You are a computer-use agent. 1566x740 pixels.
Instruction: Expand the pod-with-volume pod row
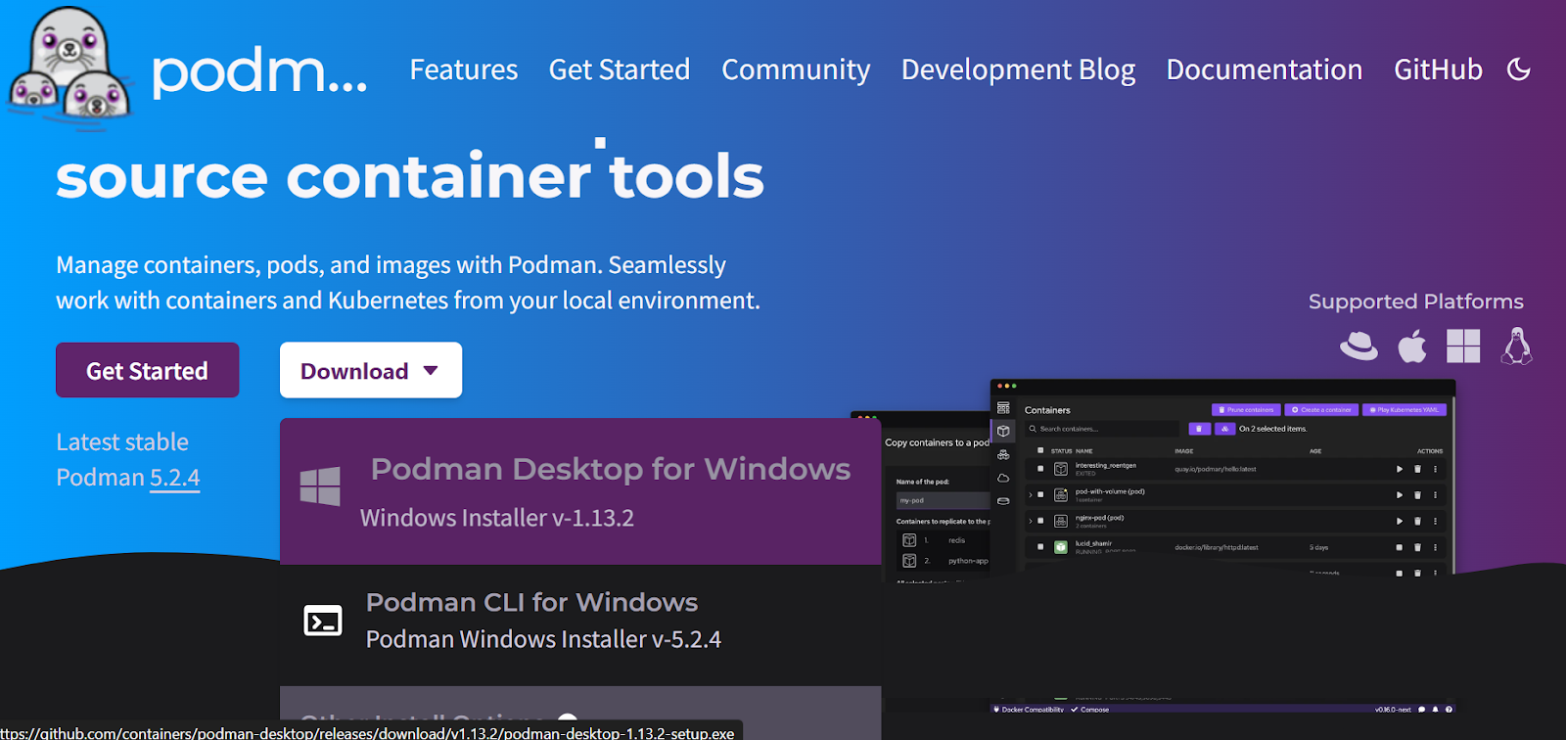[1031, 495]
